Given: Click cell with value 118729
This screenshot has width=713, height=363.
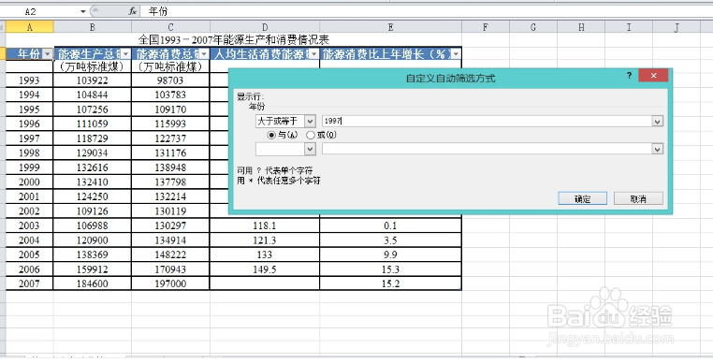Looking at the screenshot, I should pyautogui.click(x=93, y=138).
